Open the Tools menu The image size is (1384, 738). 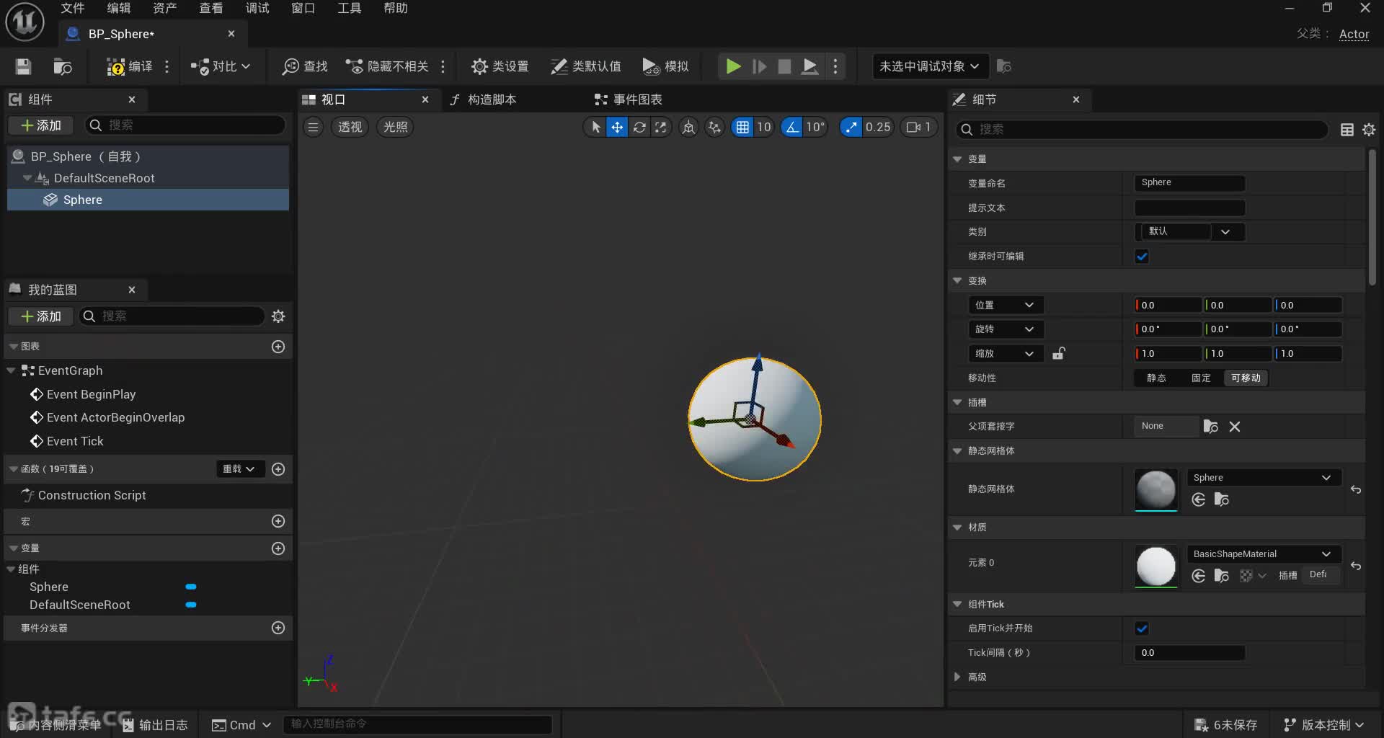click(x=349, y=8)
